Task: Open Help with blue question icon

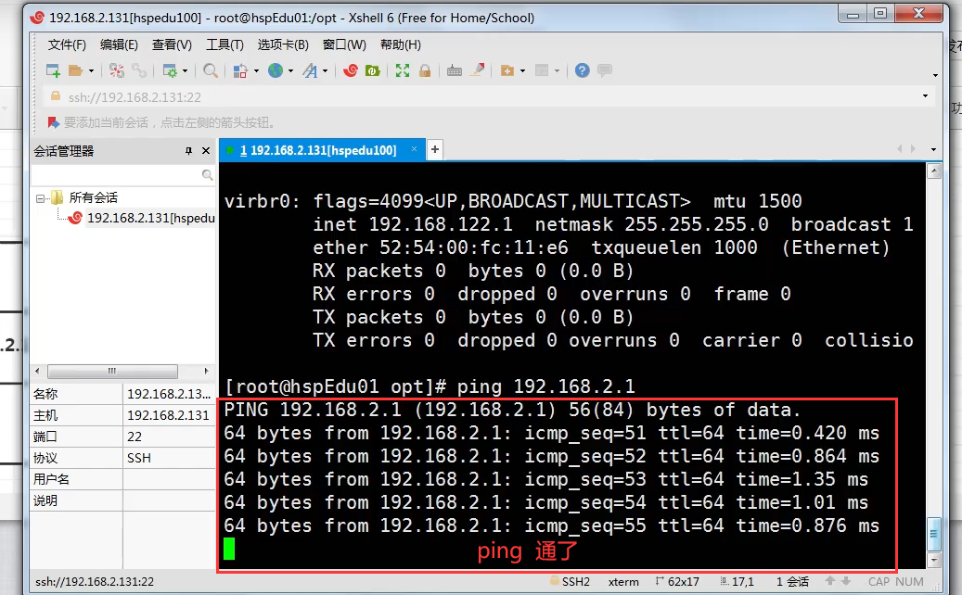Action: click(583, 71)
